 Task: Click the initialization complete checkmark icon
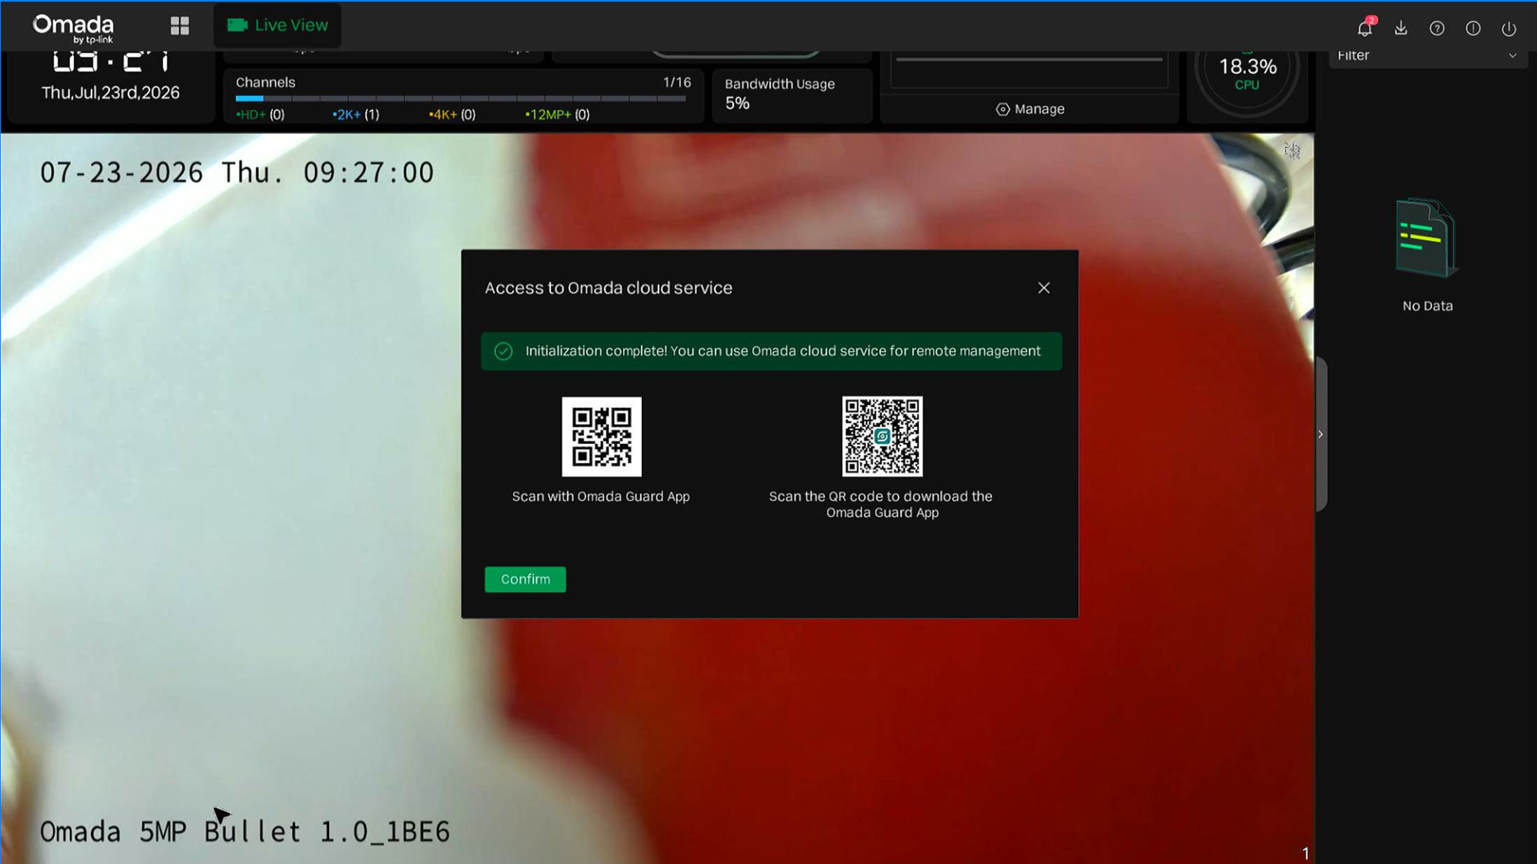(x=503, y=351)
